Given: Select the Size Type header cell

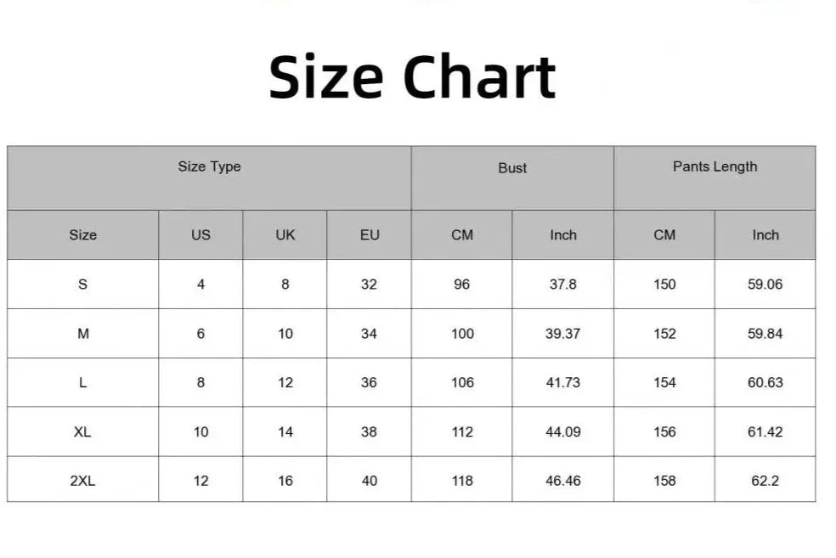Looking at the screenshot, I should click(x=209, y=167).
